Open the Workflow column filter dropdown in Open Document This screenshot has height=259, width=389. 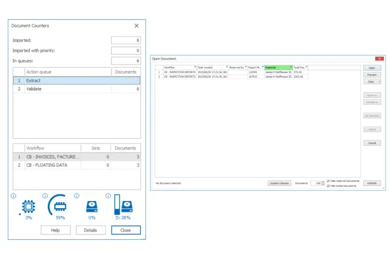click(x=194, y=67)
